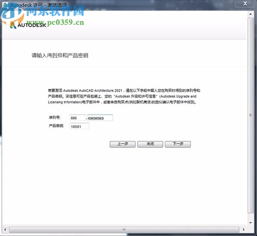Image resolution: width=257 pixels, height=236 pixels.
Task: Click the horizontal scrollbar thumb
Action: click(x=124, y=230)
